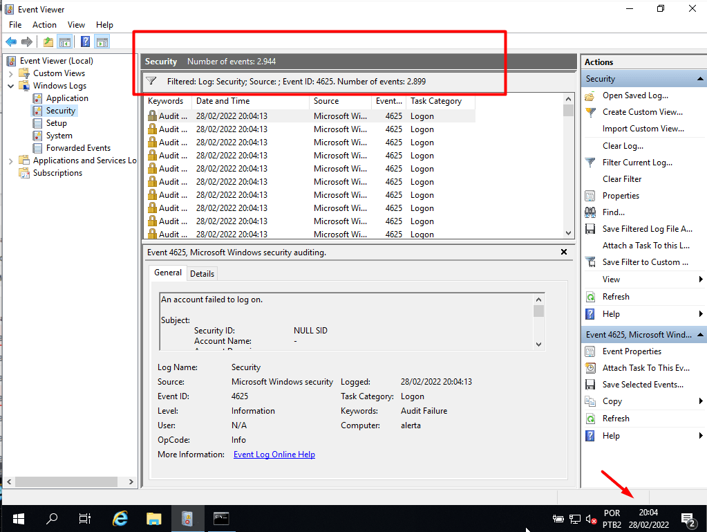Click the filter funnel icon in banner
Viewport: 707px width, 532px height.
[x=151, y=81]
